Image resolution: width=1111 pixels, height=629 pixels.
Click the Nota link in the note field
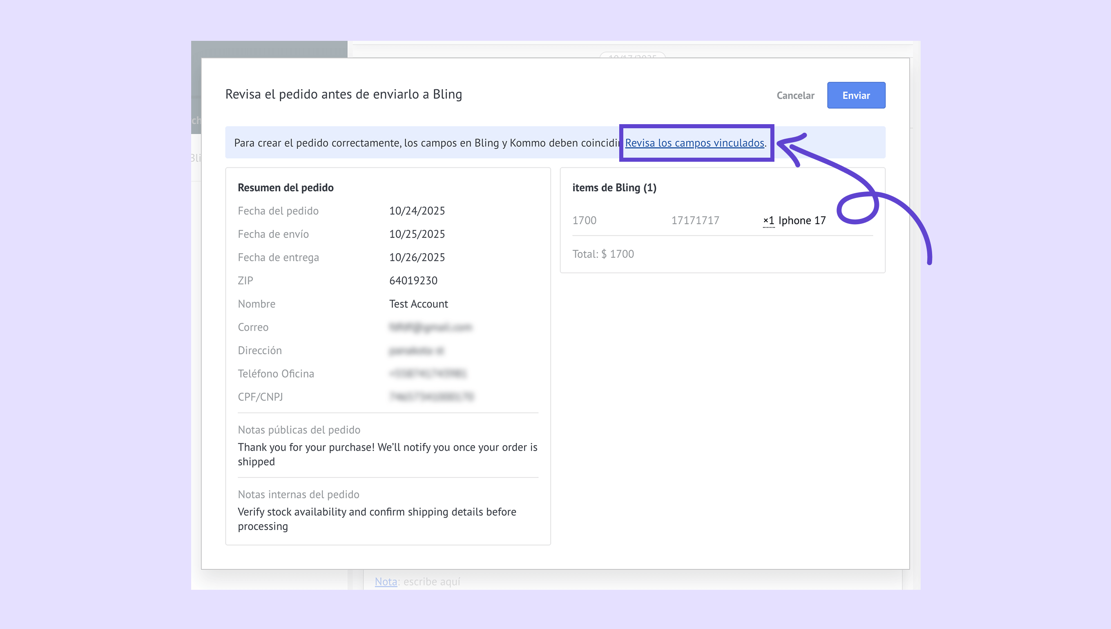385,582
